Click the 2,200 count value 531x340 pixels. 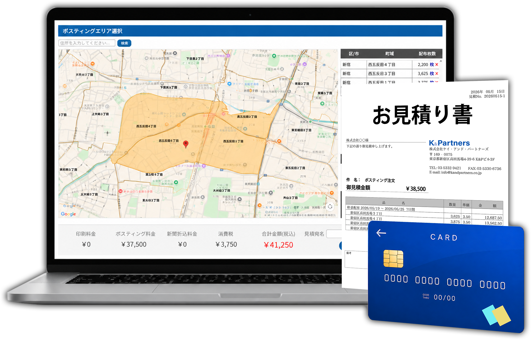tap(423, 65)
